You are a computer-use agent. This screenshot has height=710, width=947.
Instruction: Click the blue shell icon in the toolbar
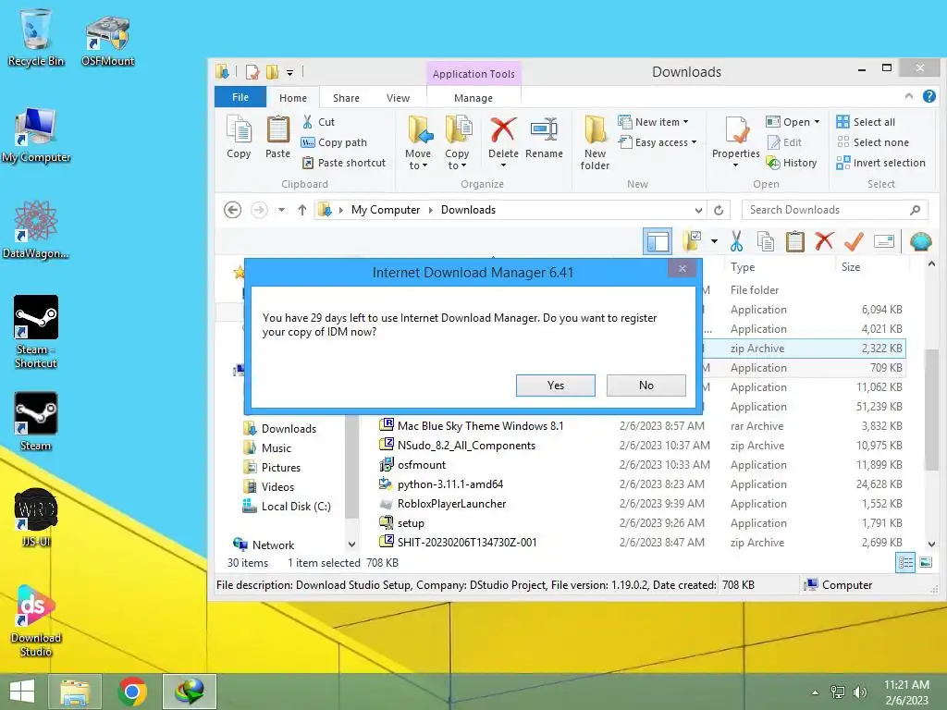pyautogui.click(x=920, y=241)
